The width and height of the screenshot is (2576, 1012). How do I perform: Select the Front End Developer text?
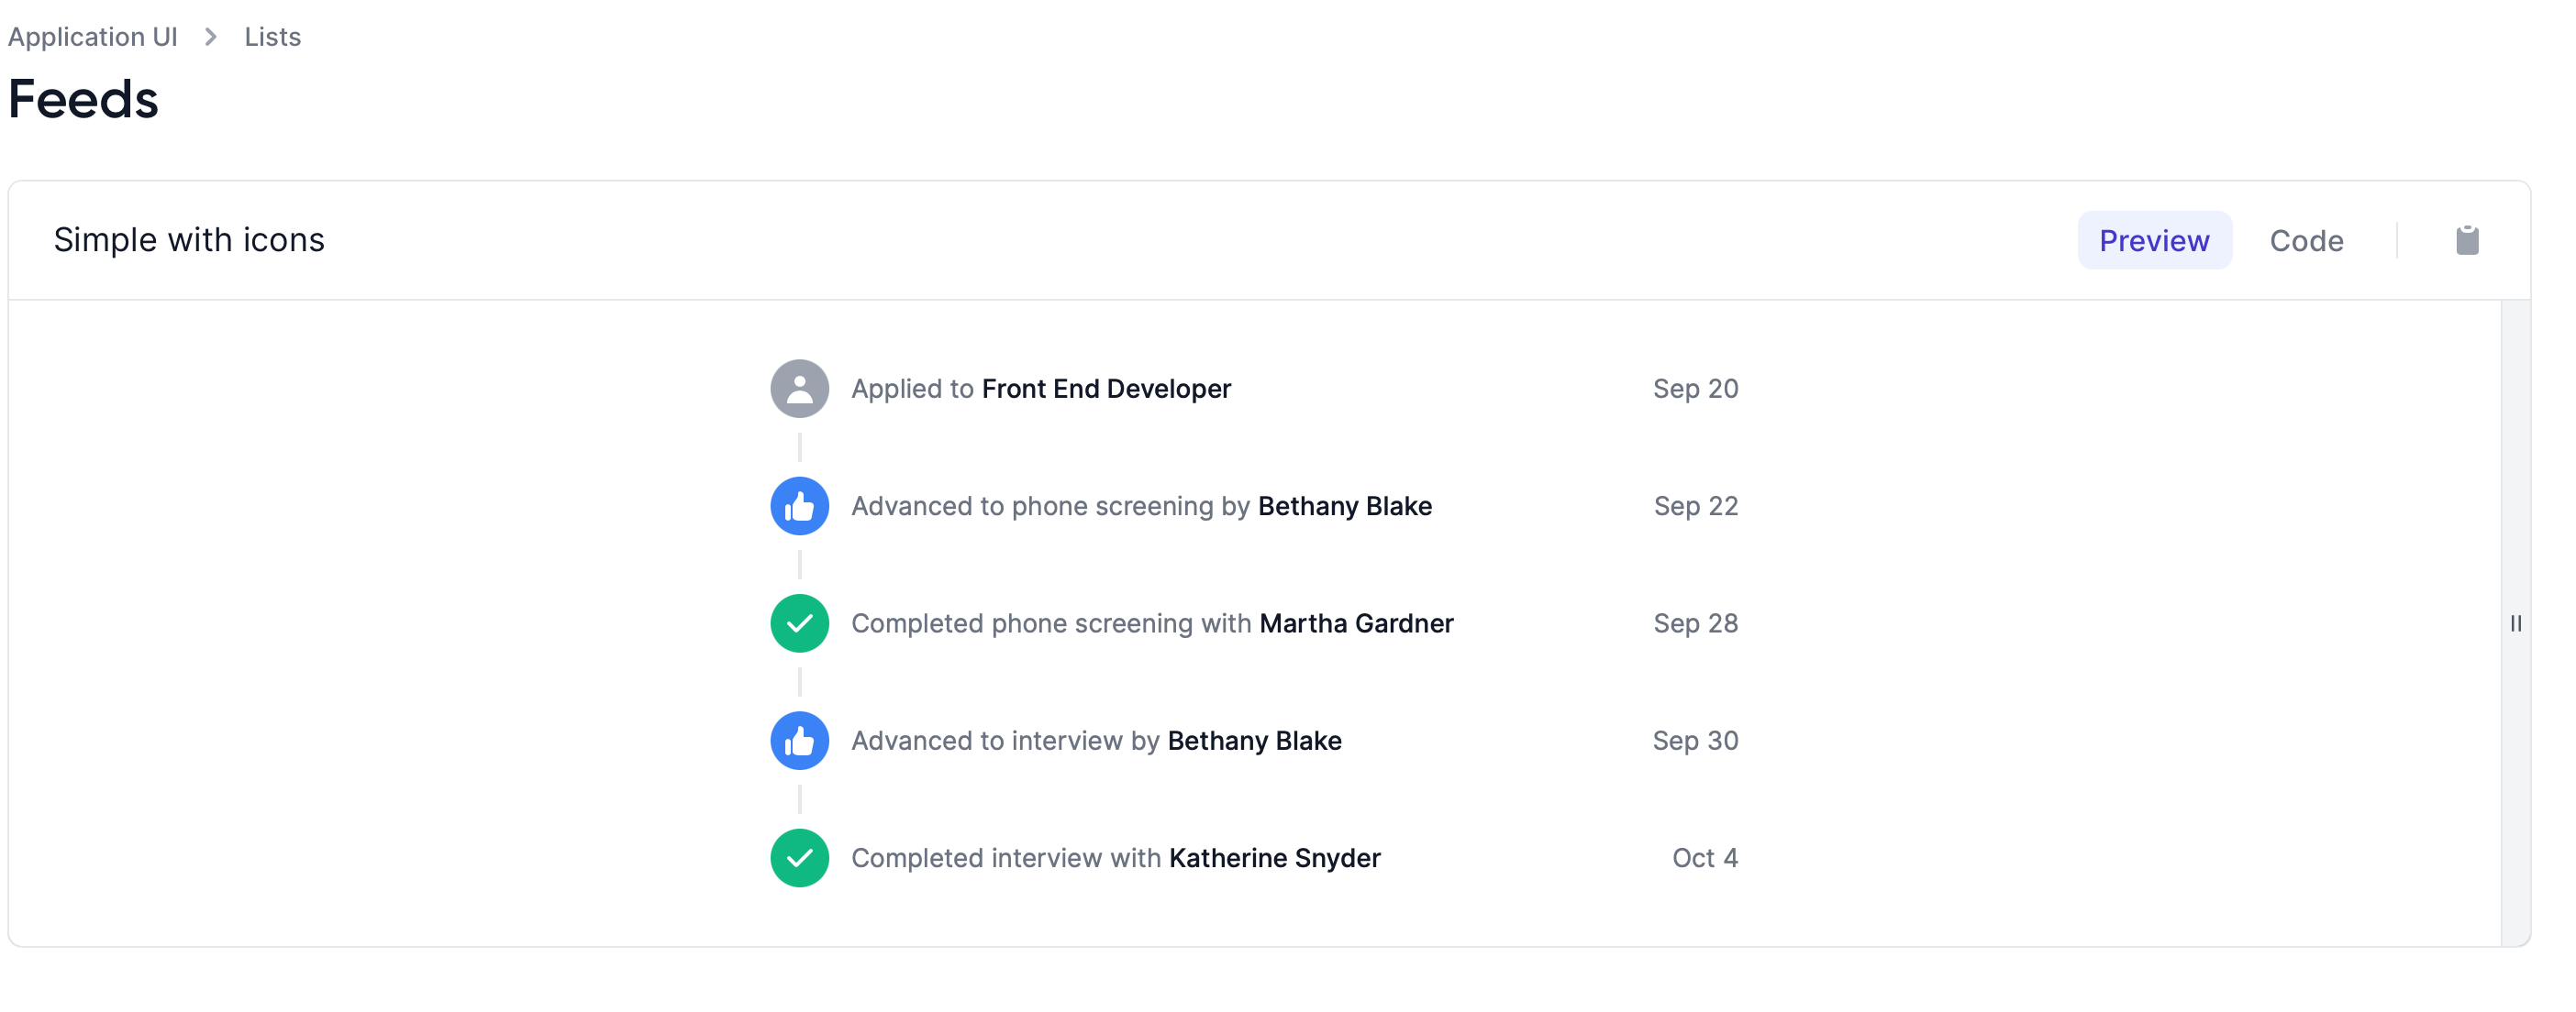[1107, 389]
